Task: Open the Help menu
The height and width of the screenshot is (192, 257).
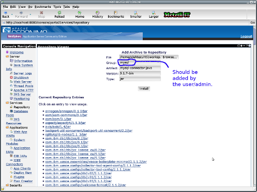Action: 76,7
